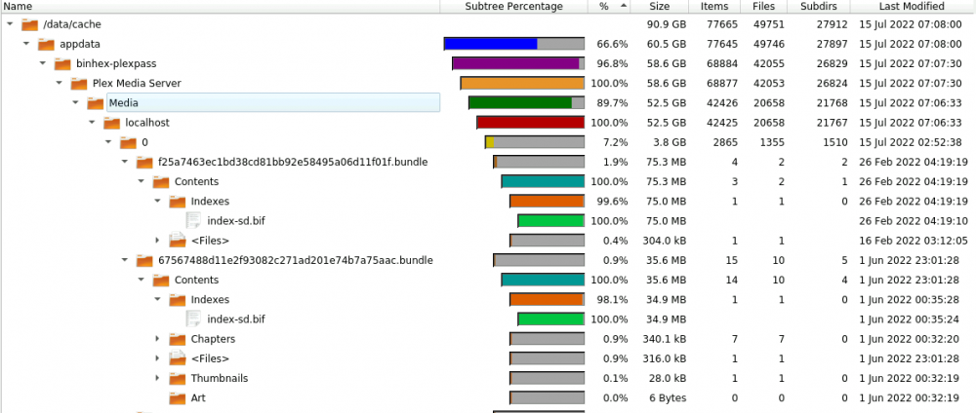Select the 340.1 kB size cell
Image resolution: width=976 pixels, height=413 pixels.
664,339
